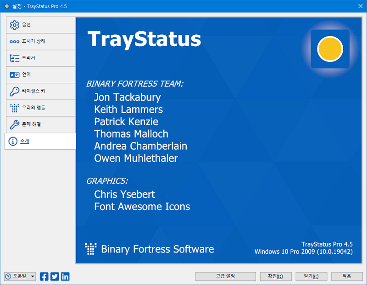Confirm with the 확인 button
Screen dimensions: 367x285
[x=276, y=276]
